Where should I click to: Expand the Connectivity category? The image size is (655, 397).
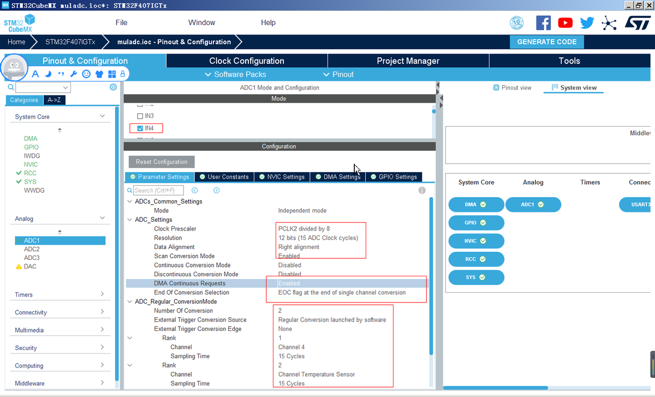click(102, 312)
